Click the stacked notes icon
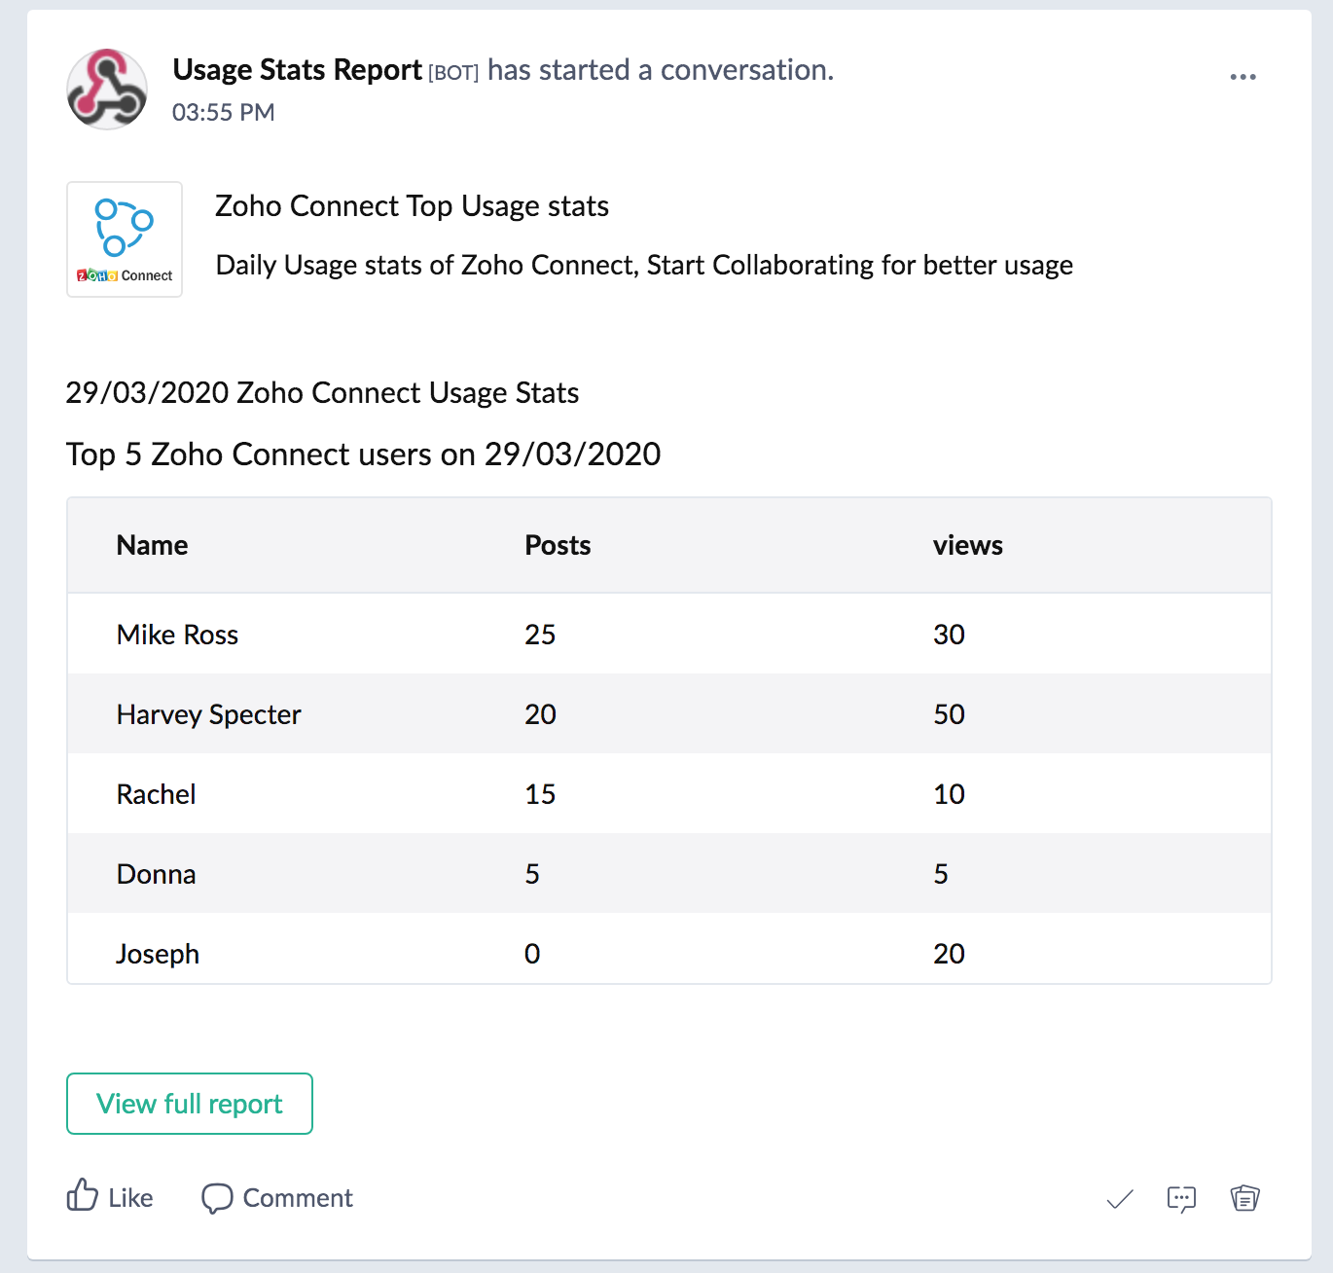Screen dimensions: 1333x1273 point(1244,1198)
